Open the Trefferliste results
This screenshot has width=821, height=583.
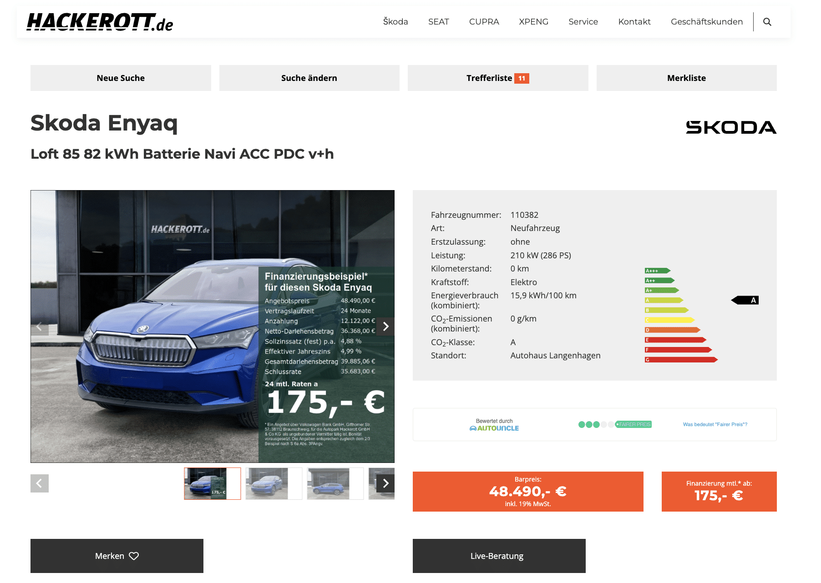[x=498, y=78]
